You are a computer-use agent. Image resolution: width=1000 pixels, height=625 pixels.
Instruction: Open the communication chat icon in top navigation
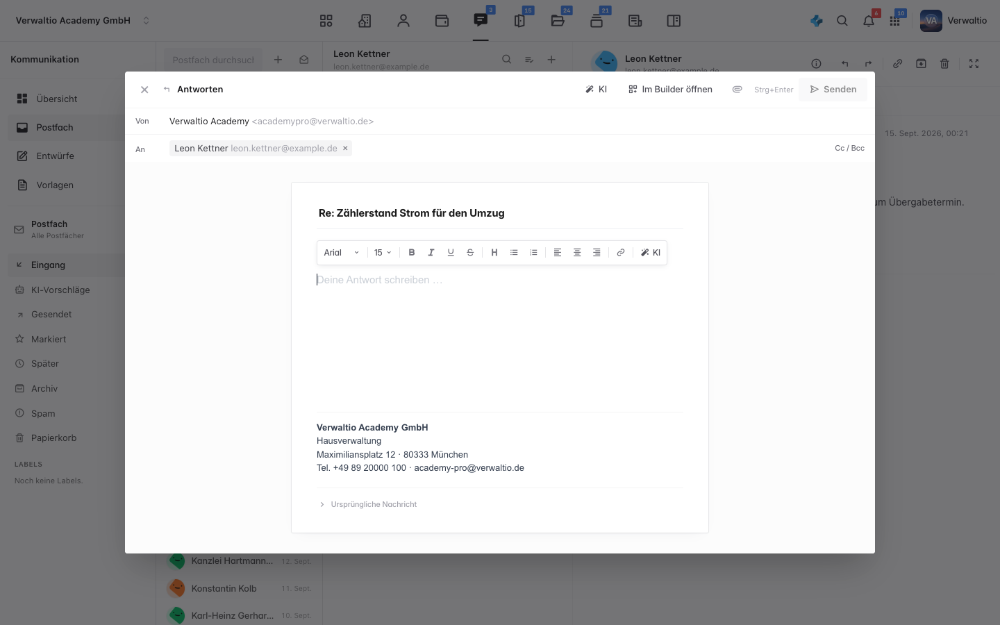coord(481,21)
